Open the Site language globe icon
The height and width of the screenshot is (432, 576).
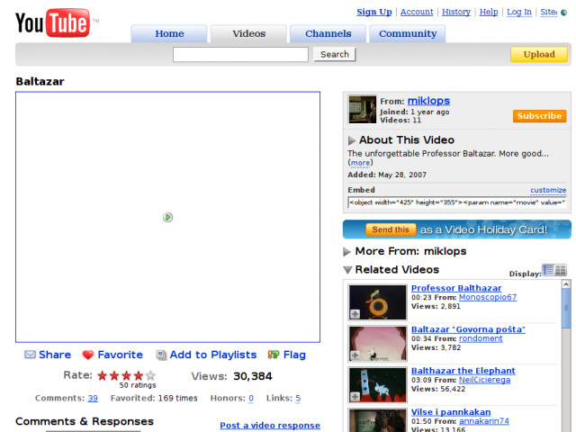coord(564,13)
